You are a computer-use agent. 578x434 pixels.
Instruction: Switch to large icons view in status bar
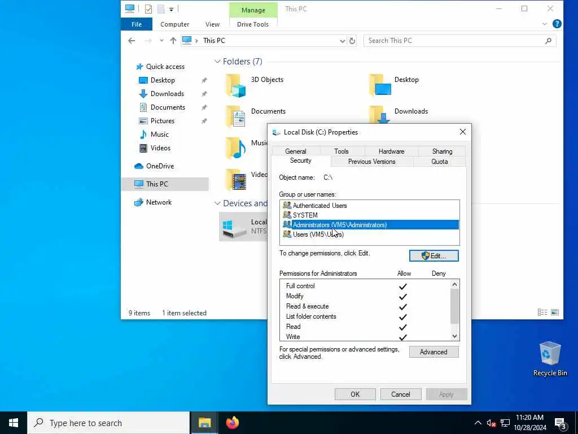[x=555, y=313]
